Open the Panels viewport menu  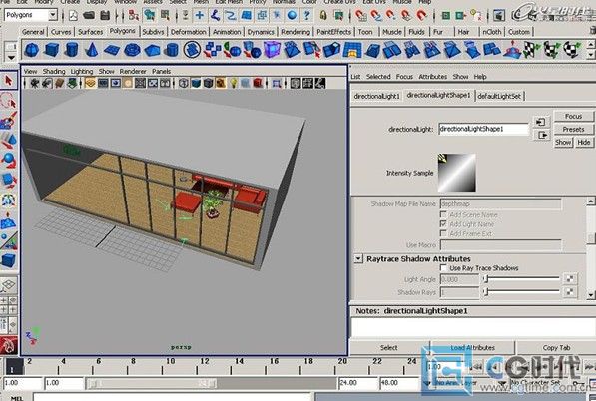point(161,71)
